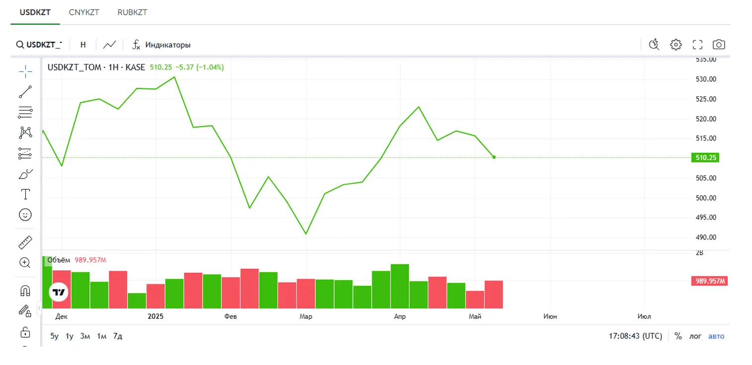Select the text annotation tool

pyautogui.click(x=25, y=194)
